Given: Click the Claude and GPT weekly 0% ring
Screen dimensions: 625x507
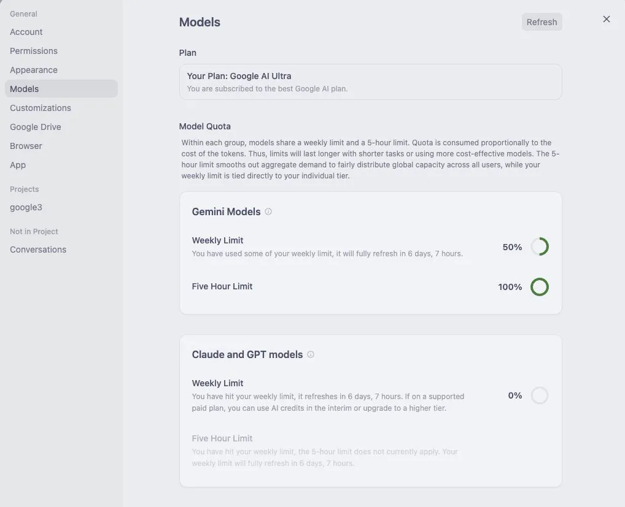Looking at the screenshot, I should coord(540,395).
